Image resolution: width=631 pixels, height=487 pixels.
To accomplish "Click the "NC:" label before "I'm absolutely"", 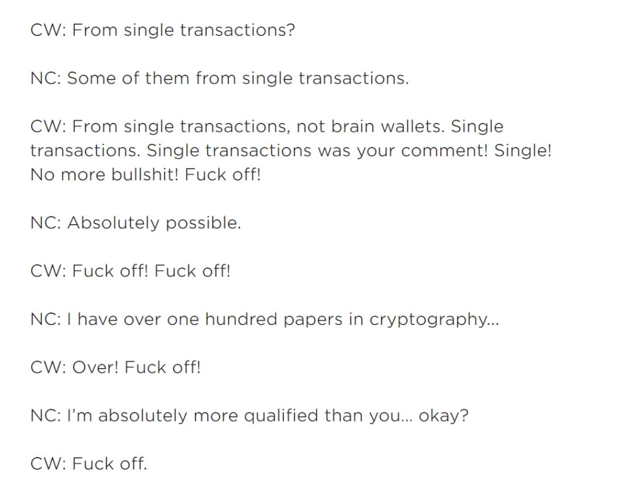I will tap(46, 416).
